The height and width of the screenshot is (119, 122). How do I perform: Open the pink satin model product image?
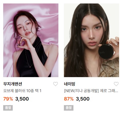click(x=31, y=40)
